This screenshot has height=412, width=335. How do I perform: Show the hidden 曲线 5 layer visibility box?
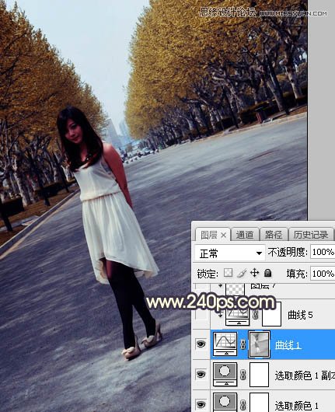pyautogui.click(x=201, y=314)
